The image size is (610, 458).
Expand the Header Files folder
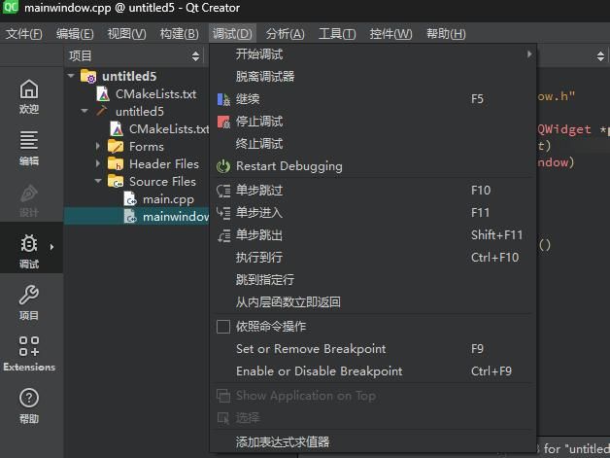point(98,163)
